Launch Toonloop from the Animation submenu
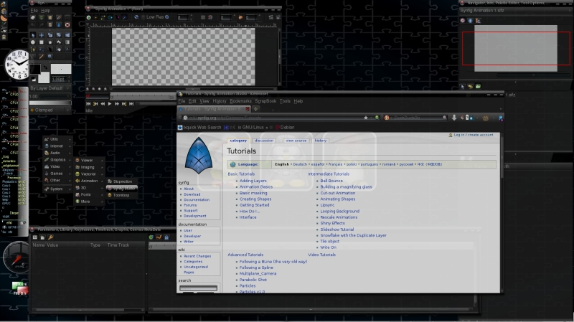Image resolution: width=574 pixels, height=322 pixels. [121, 194]
